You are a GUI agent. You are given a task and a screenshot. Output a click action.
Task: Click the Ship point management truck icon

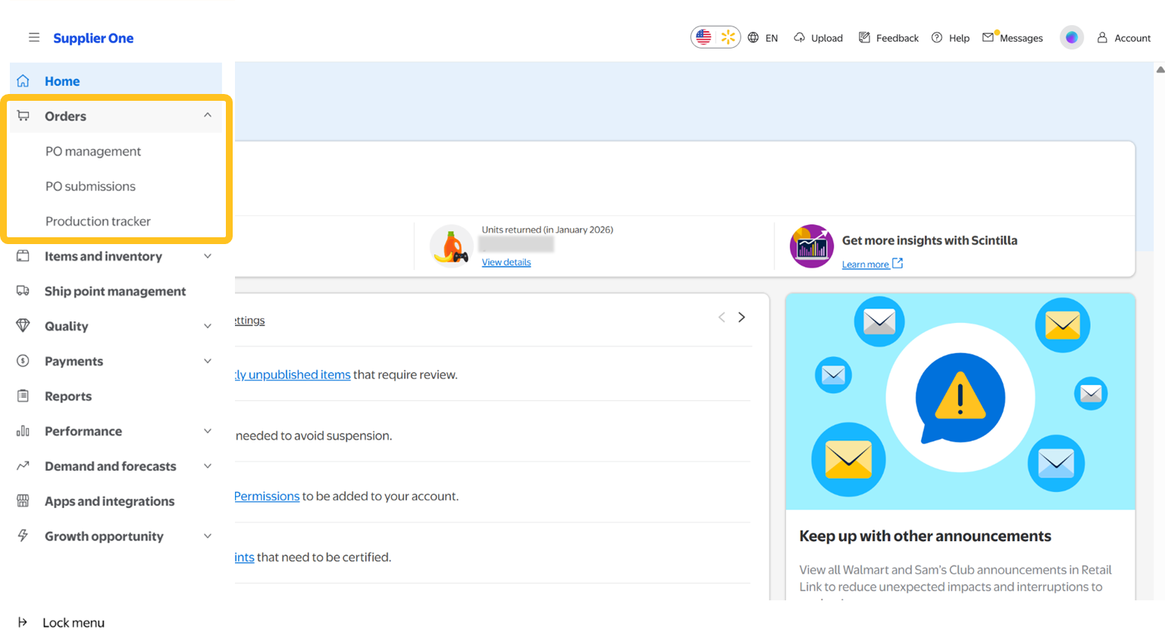pos(23,291)
